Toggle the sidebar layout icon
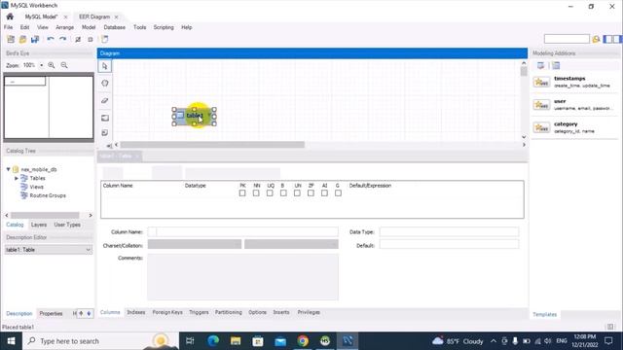The image size is (623, 350). click(x=607, y=39)
